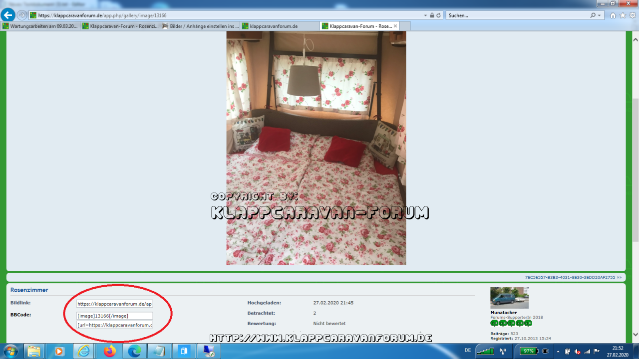Open next image link 7EC56557-B3B3

(x=573, y=277)
